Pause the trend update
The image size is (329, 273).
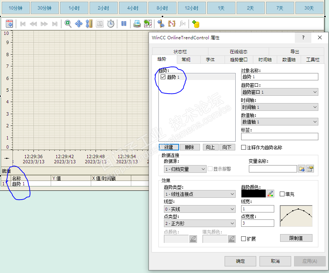(x=124, y=24)
